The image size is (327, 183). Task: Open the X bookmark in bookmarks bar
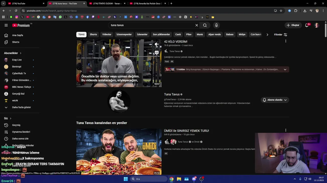(x=22, y=17)
